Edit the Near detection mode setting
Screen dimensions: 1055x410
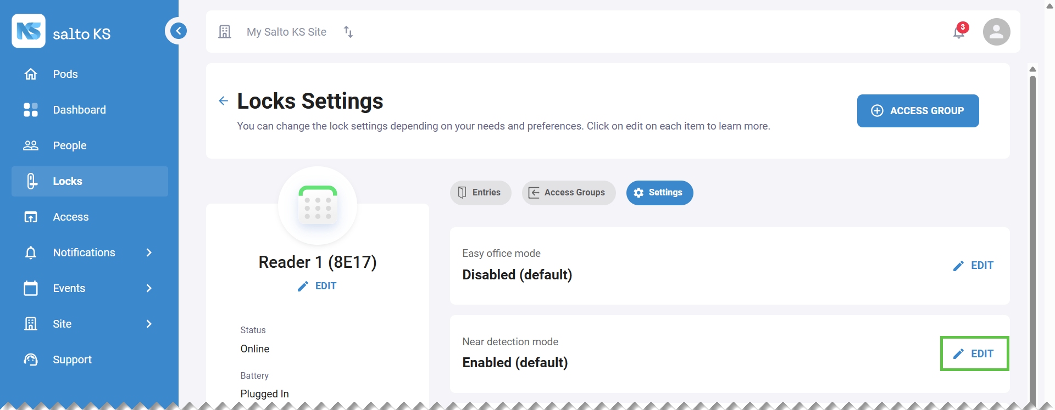pos(974,353)
